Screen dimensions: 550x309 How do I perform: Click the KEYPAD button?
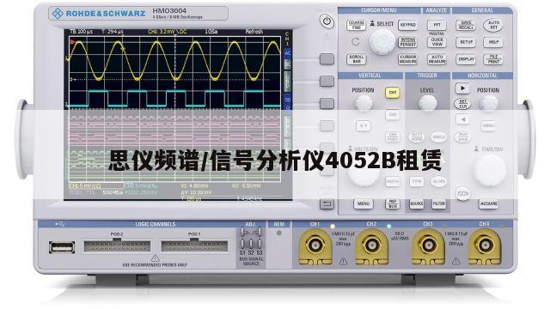(408, 25)
